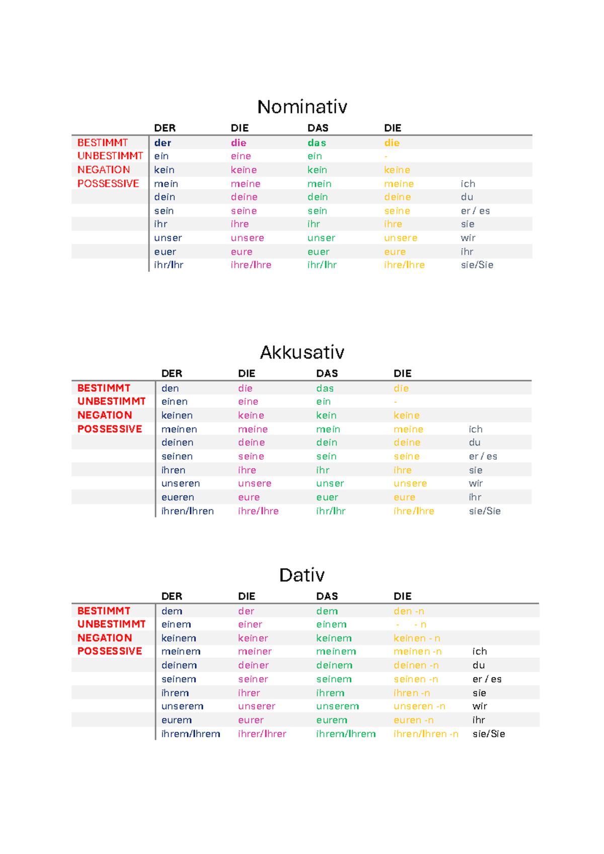
Task: Click the bold green 'das' in Nominativ table
Action: pyautogui.click(x=317, y=143)
